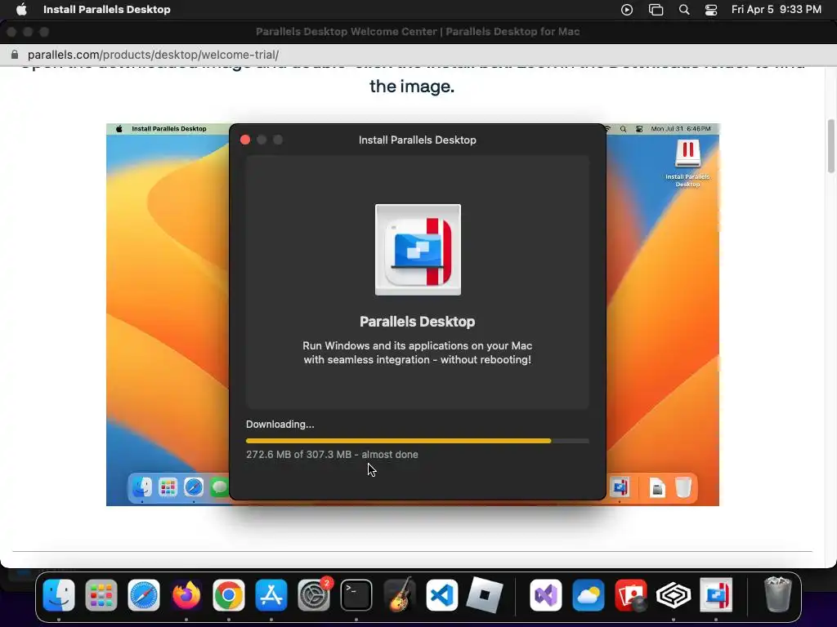Viewport: 837px width, 627px height.
Task: Open Visual Studio Code from the Dock
Action: 442,594
